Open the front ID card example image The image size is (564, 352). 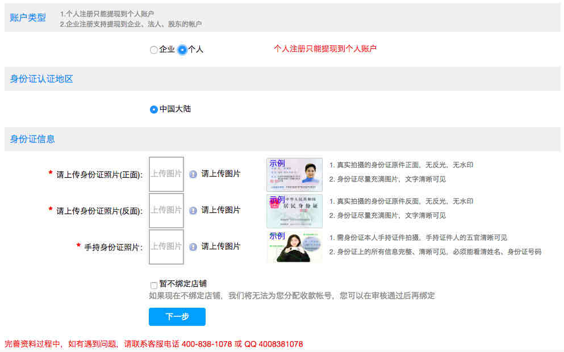click(x=294, y=175)
